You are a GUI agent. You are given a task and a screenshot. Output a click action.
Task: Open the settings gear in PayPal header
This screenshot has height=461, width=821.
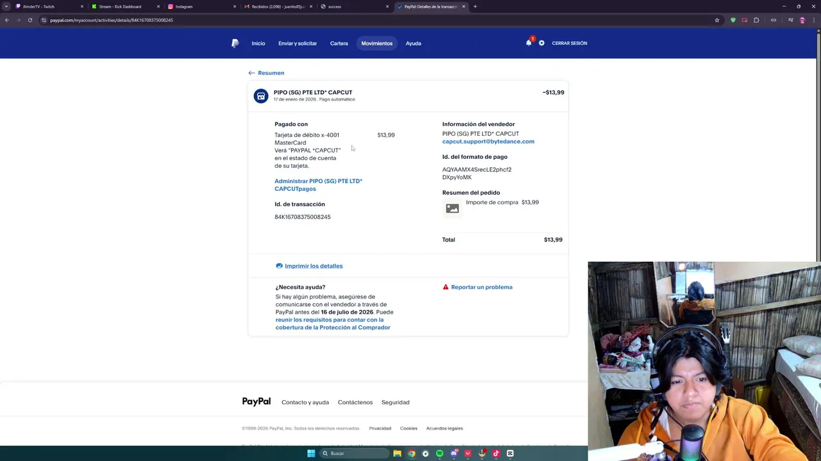pos(541,43)
